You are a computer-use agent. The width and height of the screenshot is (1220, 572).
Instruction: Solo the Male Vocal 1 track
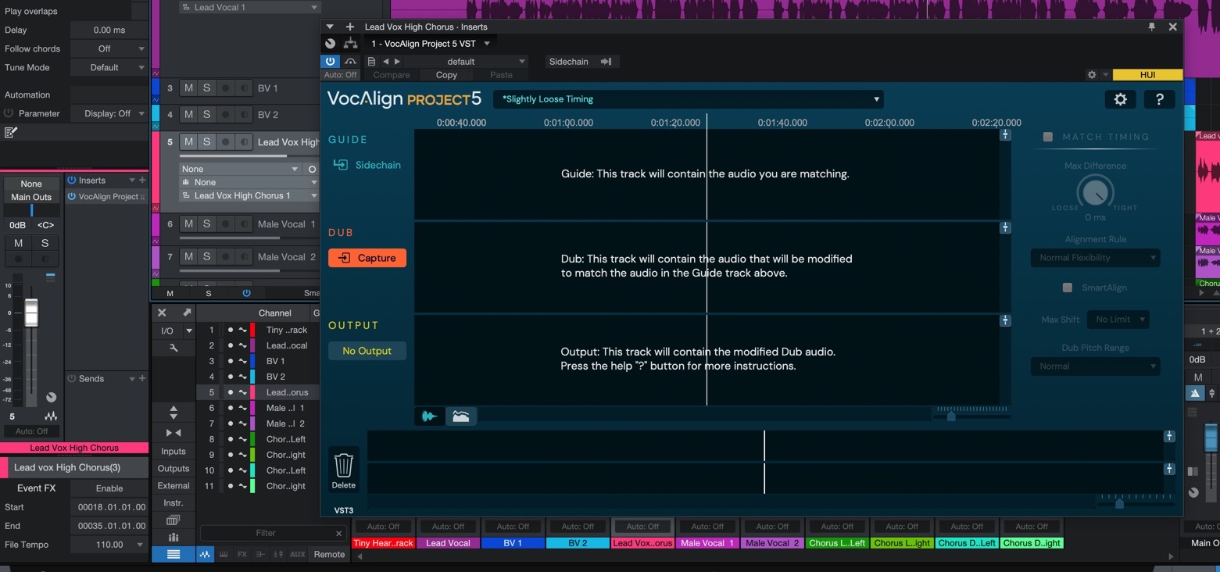[206, 224]
